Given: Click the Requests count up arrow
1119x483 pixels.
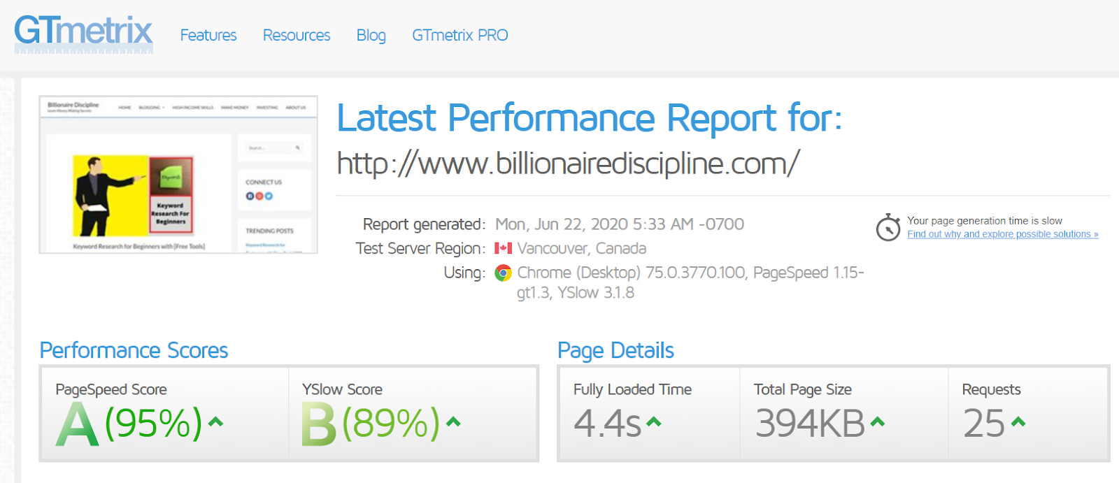Looking at the screenshot, I should [x=1019, y=421].
